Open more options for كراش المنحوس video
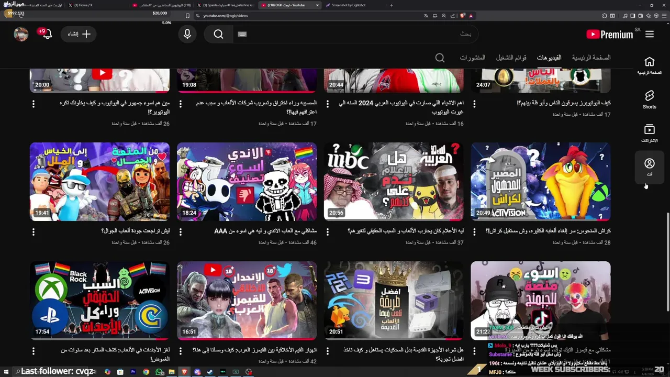670x377 pixels. 474,231
